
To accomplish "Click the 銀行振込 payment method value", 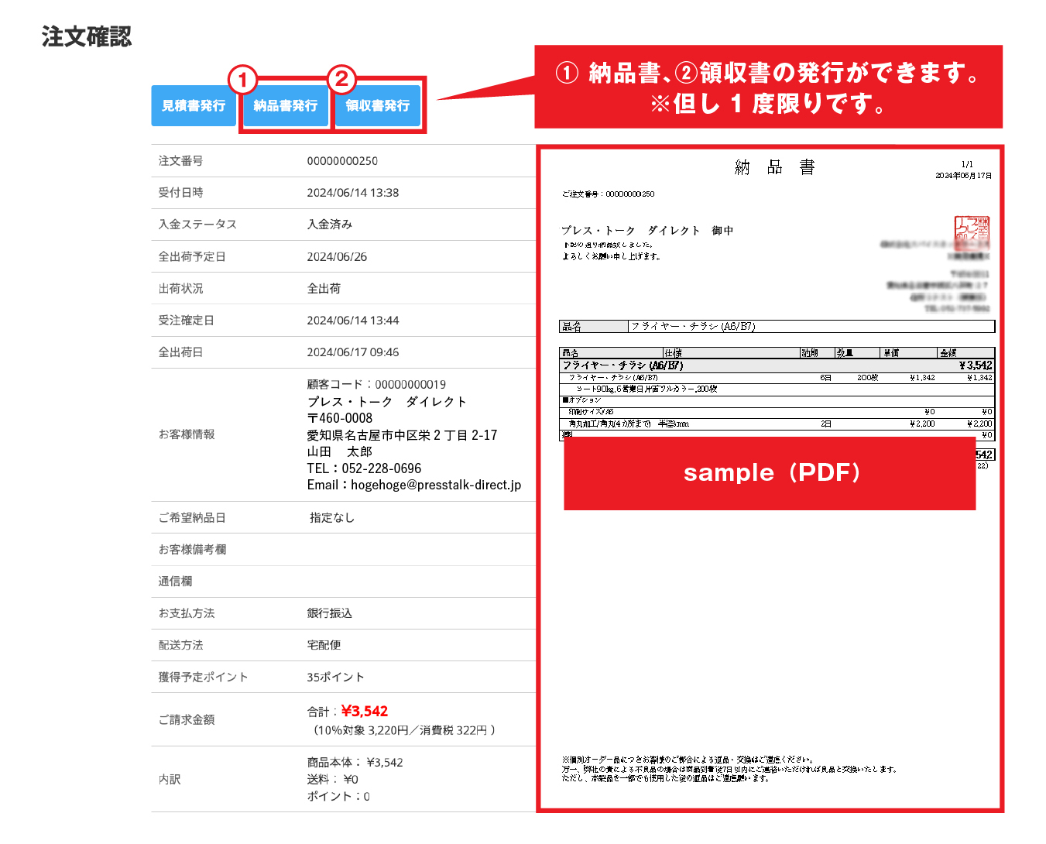I will (x=330, y=613).
